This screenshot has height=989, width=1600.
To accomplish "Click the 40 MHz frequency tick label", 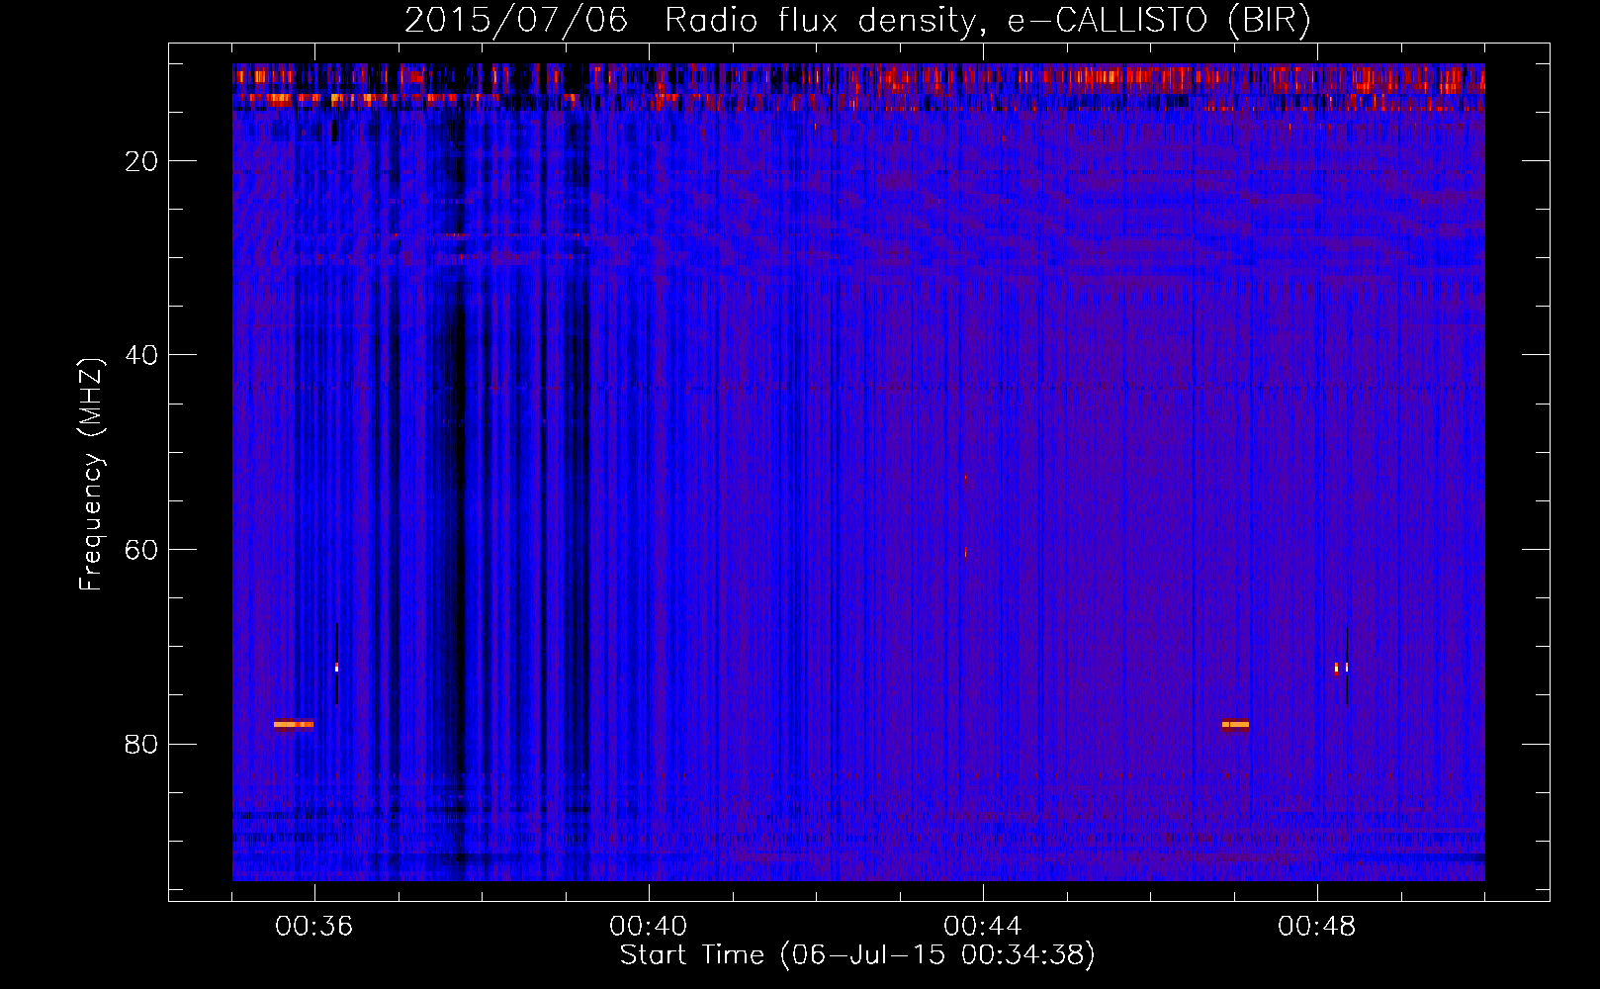I will pos(141,355).
